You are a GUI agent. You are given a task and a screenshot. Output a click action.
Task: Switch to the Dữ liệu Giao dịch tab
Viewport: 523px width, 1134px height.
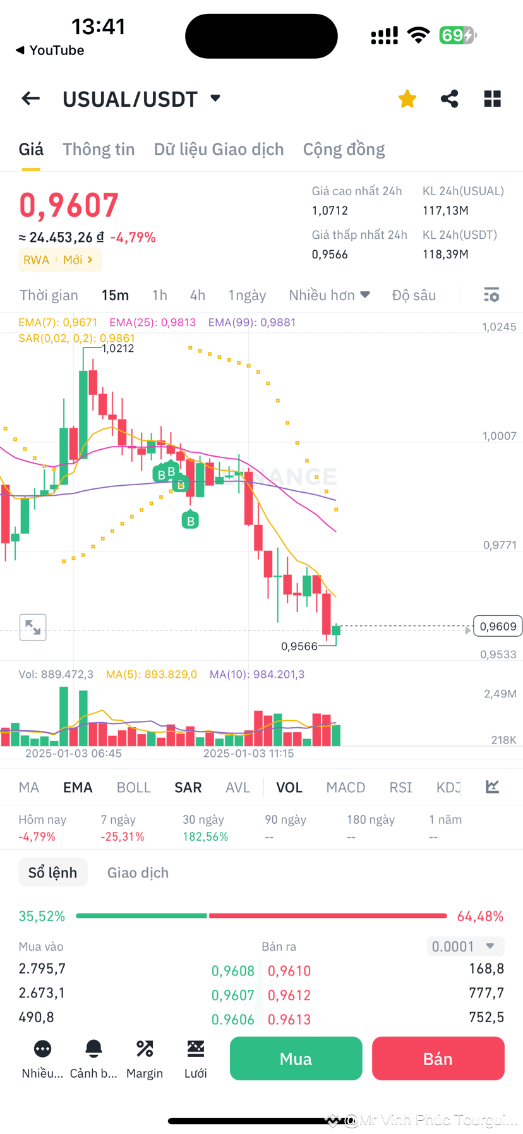click(219, 149)
